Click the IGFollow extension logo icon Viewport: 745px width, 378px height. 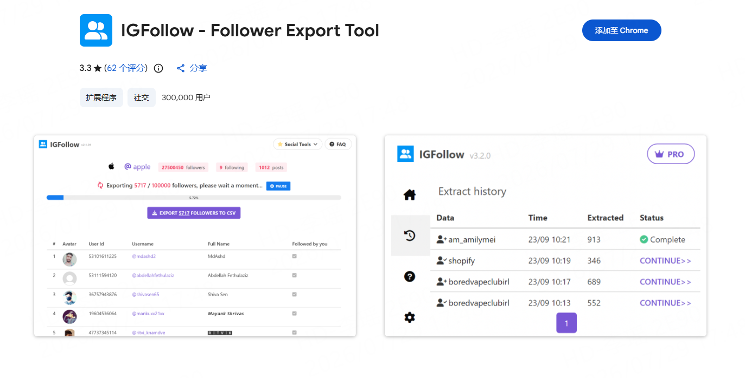[x=95, y=30]
